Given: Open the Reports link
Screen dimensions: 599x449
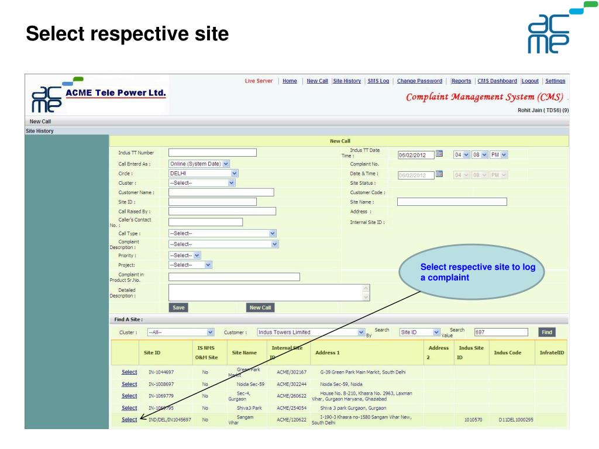Looking at the screenshot, I should [461, 81].
